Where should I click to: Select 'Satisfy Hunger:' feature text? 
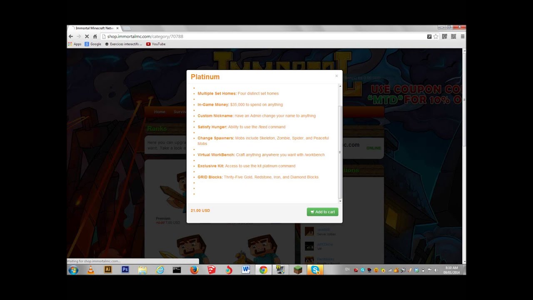[212, 127]
